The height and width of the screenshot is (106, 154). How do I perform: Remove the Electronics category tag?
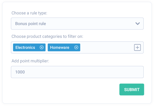click(42, 47)
